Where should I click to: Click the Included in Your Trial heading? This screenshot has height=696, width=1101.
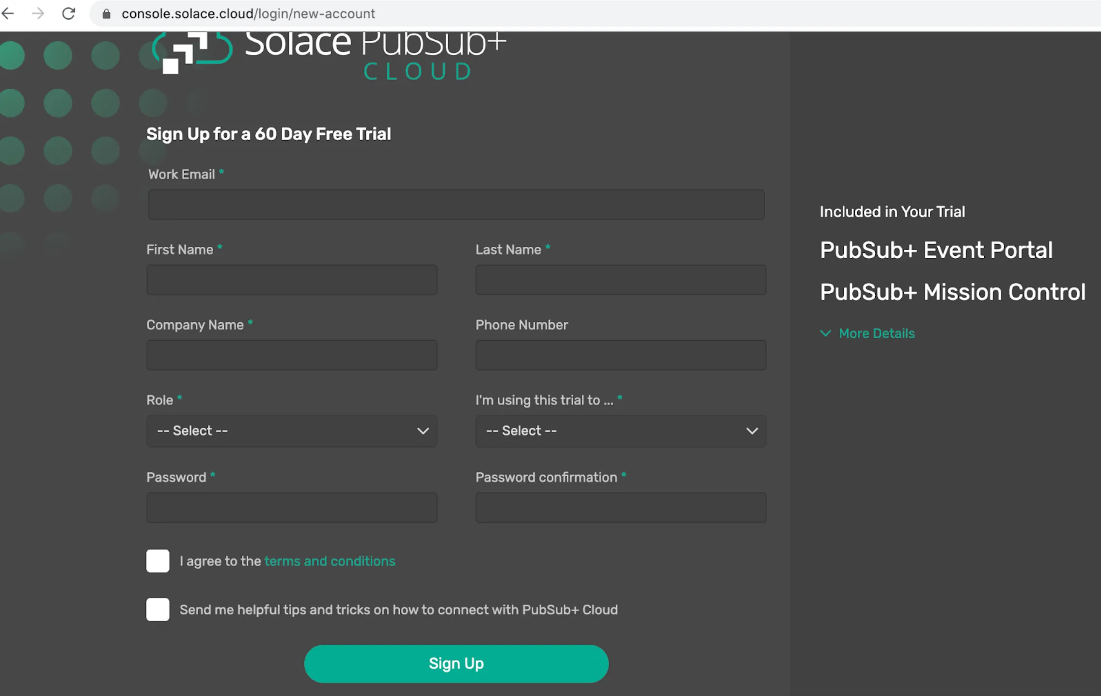coord(893,212)
